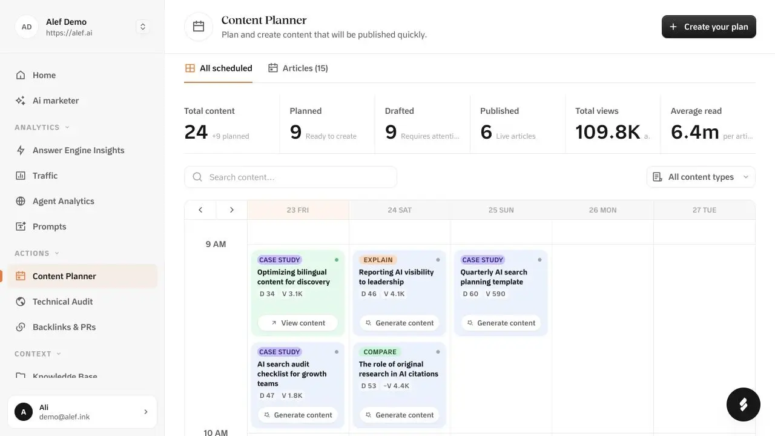
Task: Click the COMPARE tag on research card
Action: click(x=380, y=352)
